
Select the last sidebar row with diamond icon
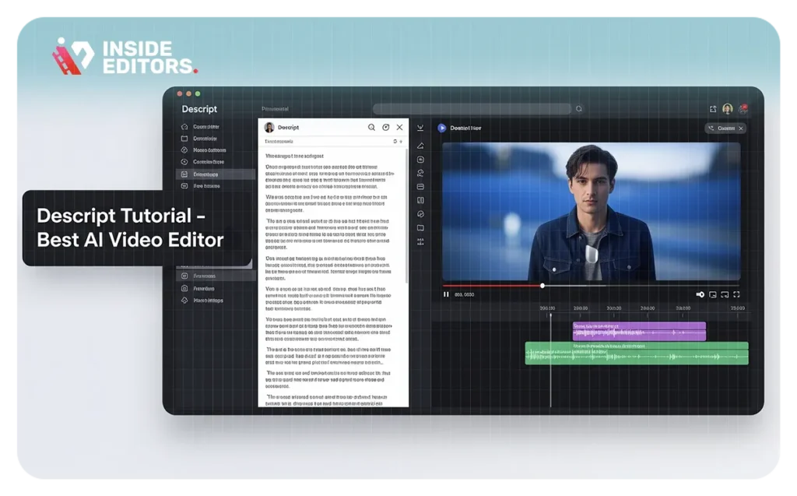(x=215, y=301)
